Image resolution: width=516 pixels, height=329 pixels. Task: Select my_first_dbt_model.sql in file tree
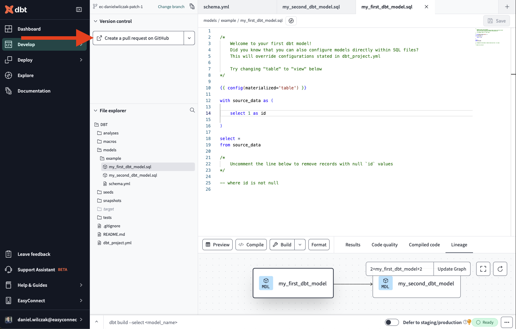coord(148,167)
